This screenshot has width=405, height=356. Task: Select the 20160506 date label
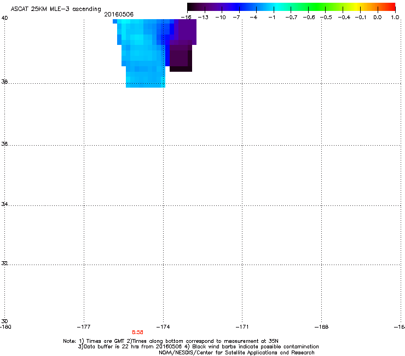(119, 14)
